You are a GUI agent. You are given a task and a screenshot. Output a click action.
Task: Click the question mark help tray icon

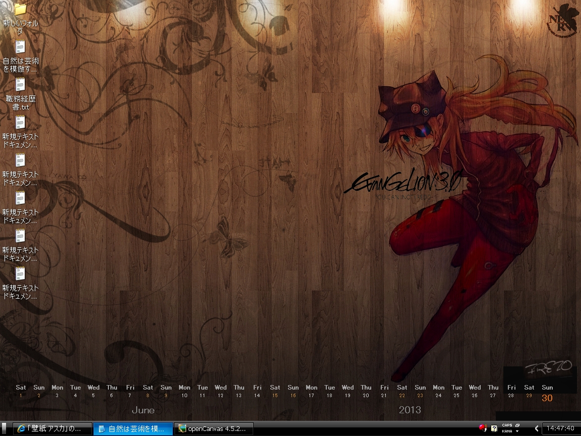494,428
